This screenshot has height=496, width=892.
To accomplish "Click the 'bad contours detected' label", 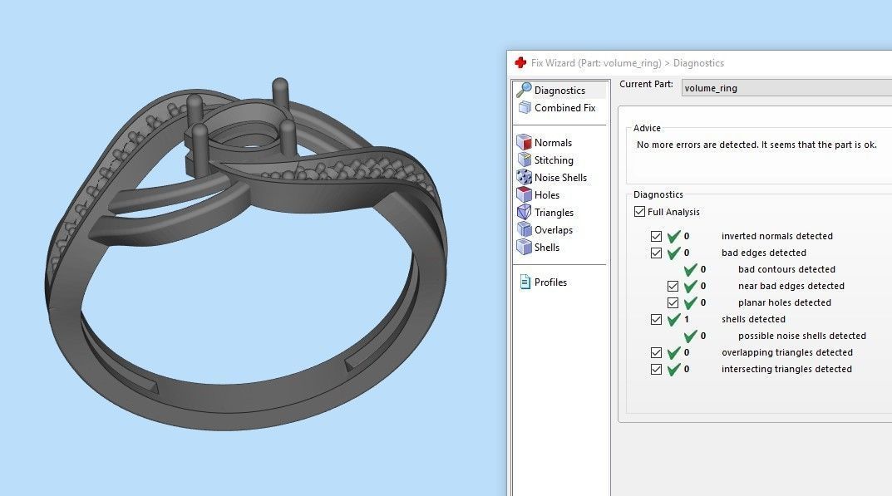I will (x=786, y=269).
